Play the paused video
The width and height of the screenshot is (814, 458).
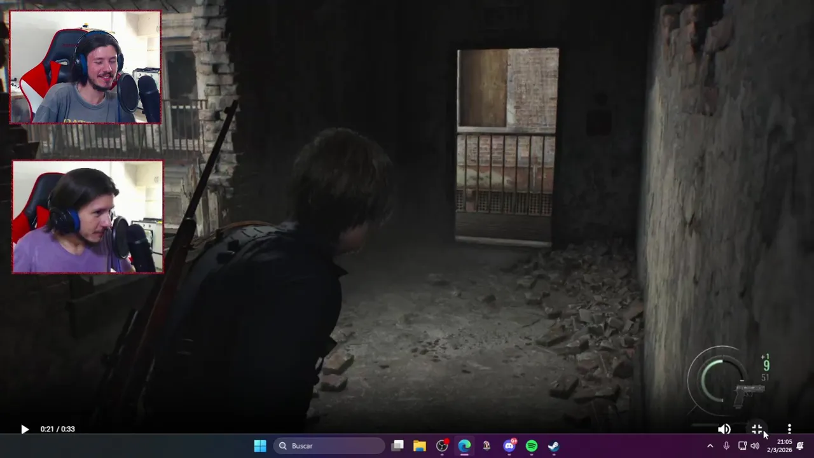25,429
